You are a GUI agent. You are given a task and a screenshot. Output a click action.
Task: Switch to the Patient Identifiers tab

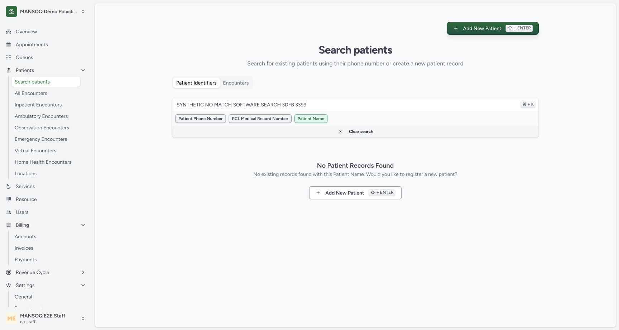pyautogui.click(x=196, y=83)
